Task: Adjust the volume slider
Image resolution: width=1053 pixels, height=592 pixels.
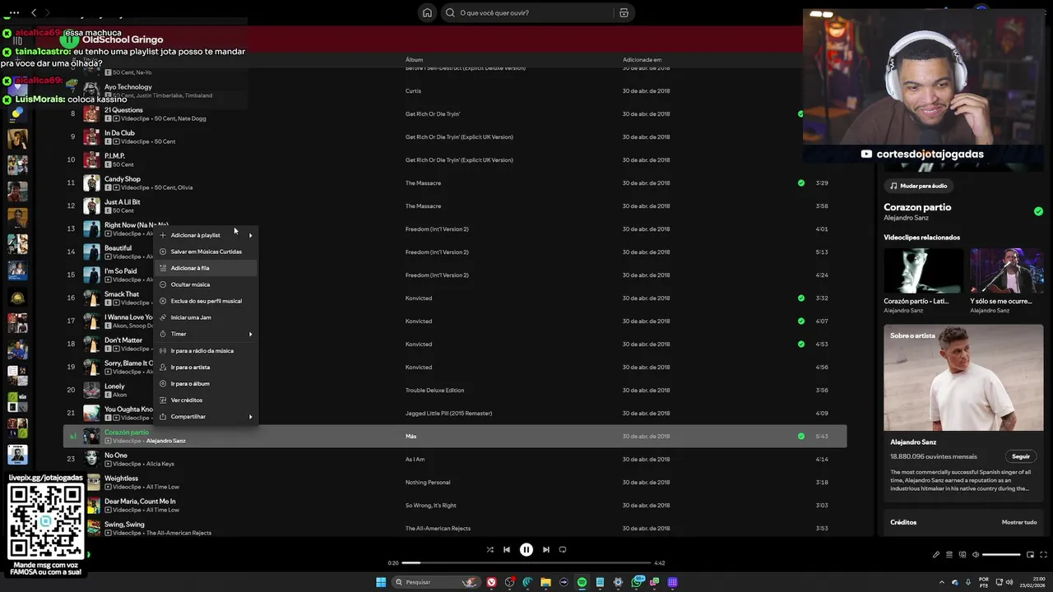Action: (1001, 554)
